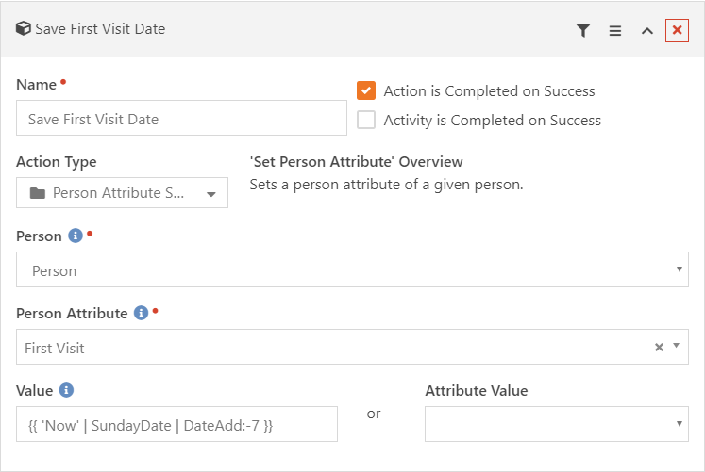
Task: Click the filter funnel icon in header
Action: point(582,30)
